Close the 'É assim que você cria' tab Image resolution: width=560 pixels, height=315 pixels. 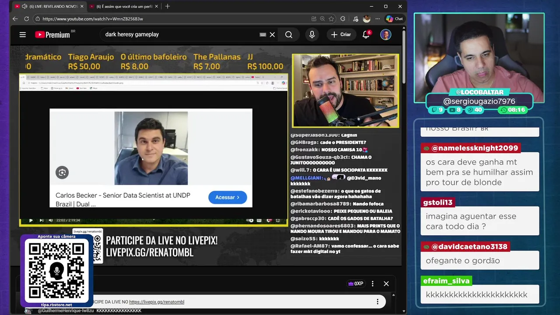[156, 7]
